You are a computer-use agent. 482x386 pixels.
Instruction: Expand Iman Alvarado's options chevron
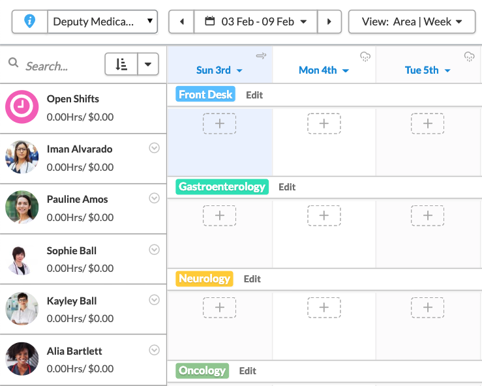tap(155, 148)
